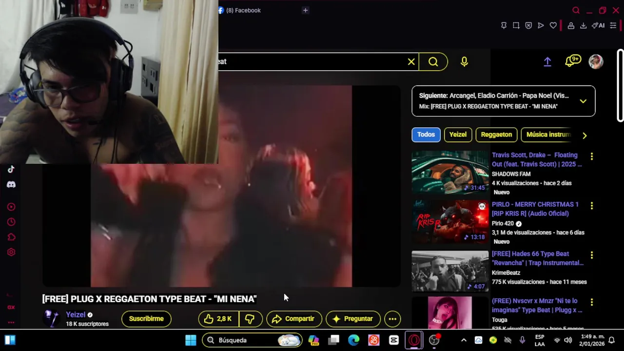Select the Todos filter chip
Image resolution: width=624 pixels, height=351 pixels.
coord(426,135)
